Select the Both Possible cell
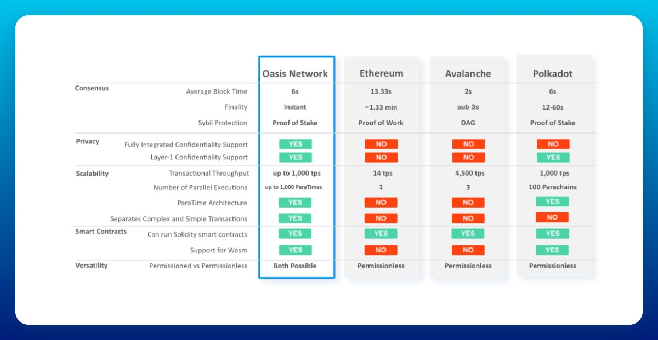 click(295, 266)
